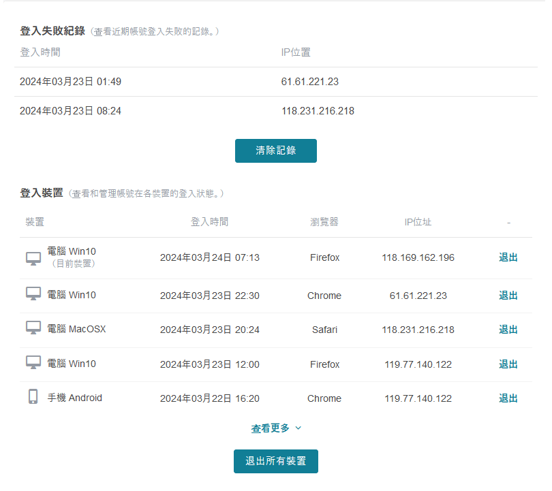The width and height of the screenshot is (552, 491).
Task: Click 退出 for the MacOSX Safari device
Action: coord(508,330)
